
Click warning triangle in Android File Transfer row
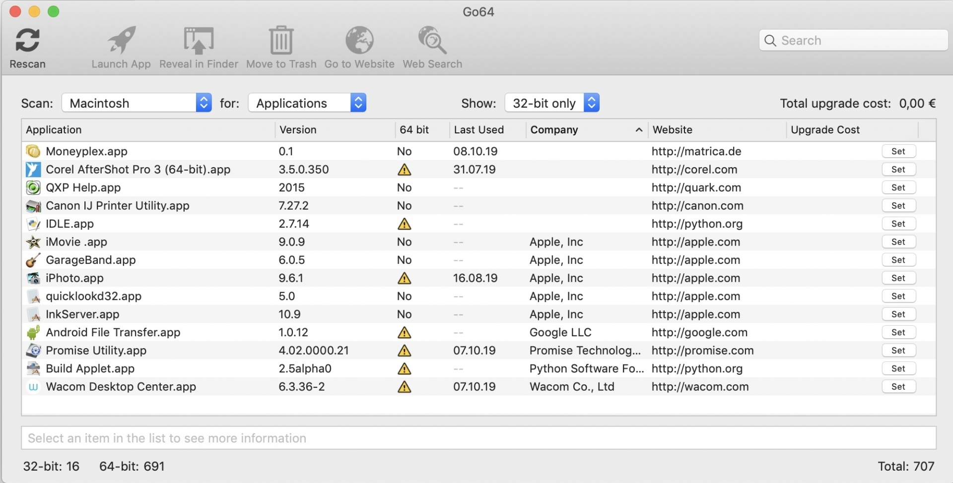405,333
